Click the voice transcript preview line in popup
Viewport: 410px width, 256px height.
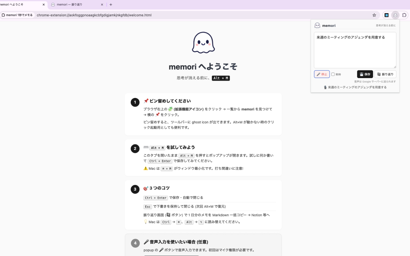[355, 87]
